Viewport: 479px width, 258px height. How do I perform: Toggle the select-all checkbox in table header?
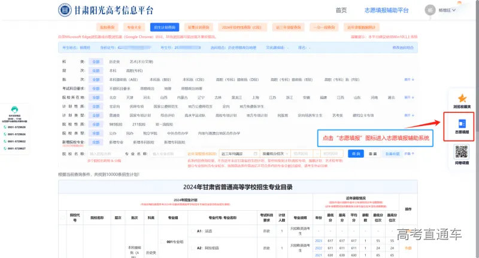[63, 218]
